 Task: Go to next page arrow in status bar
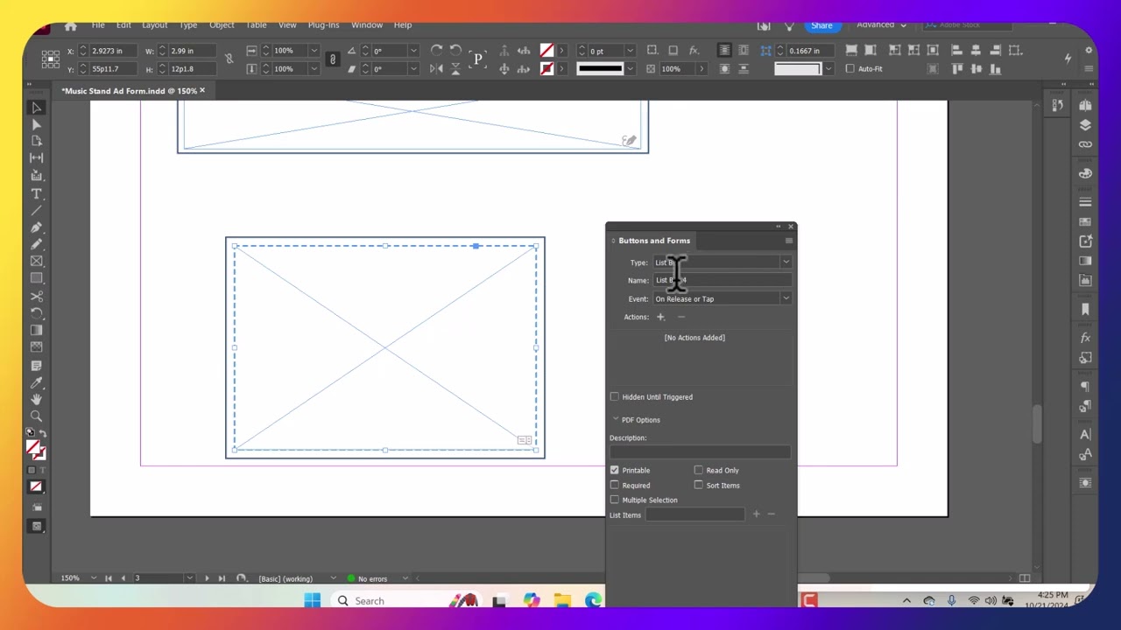pos(207,578)
